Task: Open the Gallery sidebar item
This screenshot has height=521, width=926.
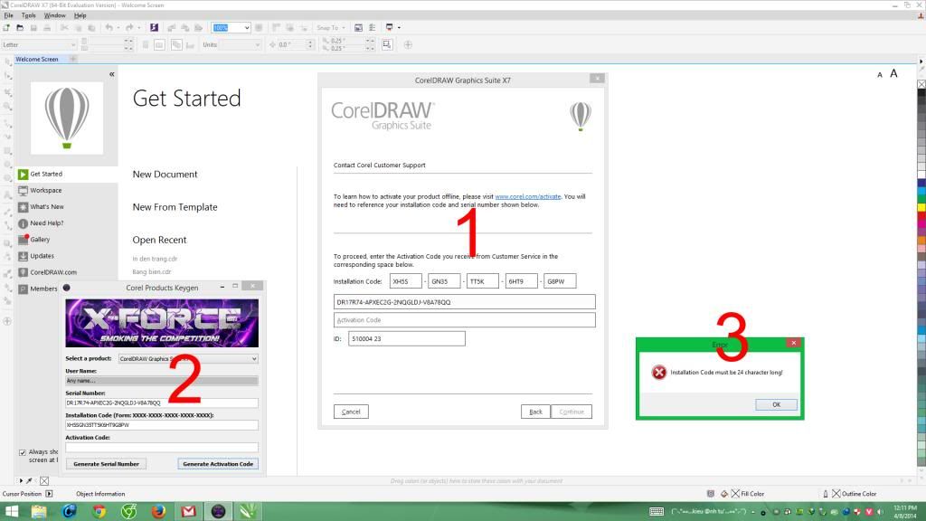Action: (39, 240)
